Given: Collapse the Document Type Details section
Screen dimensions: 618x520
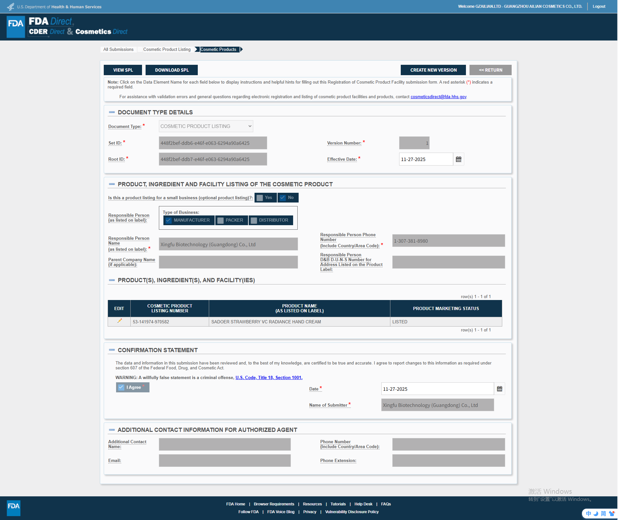Looking at the screenshot, I should point(112,112).
